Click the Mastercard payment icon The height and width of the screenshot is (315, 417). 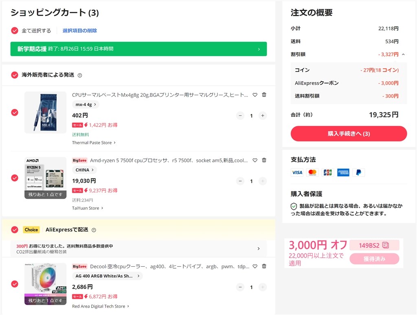312,172
